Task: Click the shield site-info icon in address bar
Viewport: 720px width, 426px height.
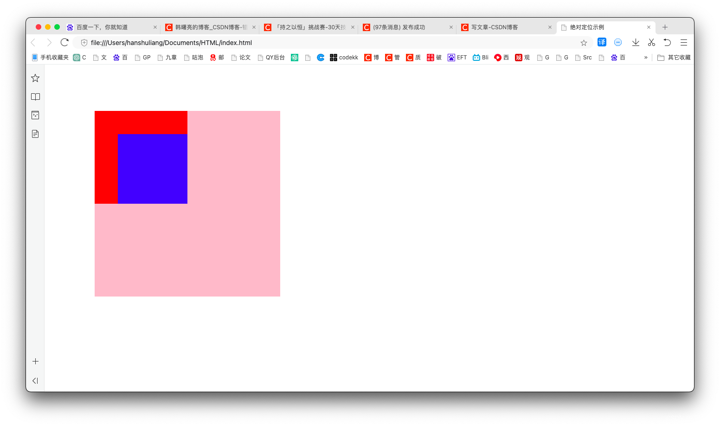Action: (84, 43)
